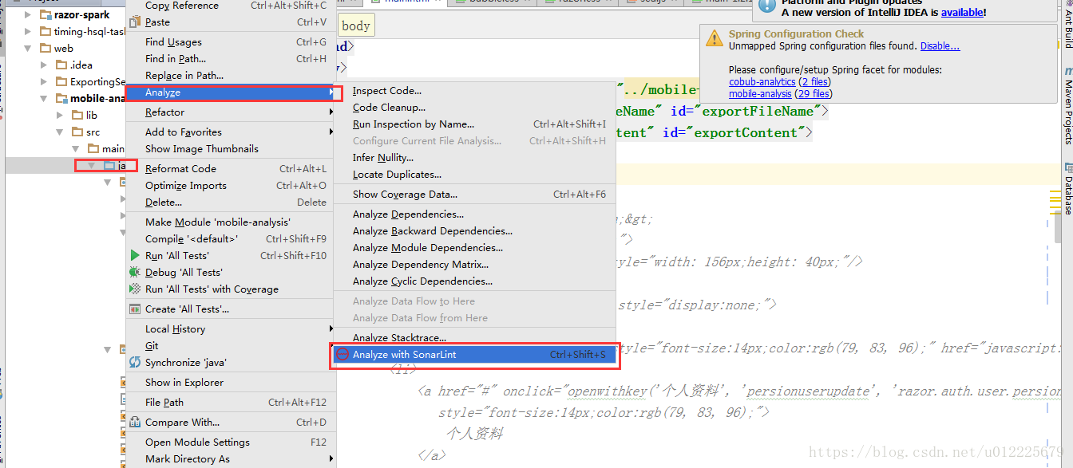Choose Reformat Code
Viewport: 1073px width, 468px height.
pyautogui.click(x=232, y=169)
